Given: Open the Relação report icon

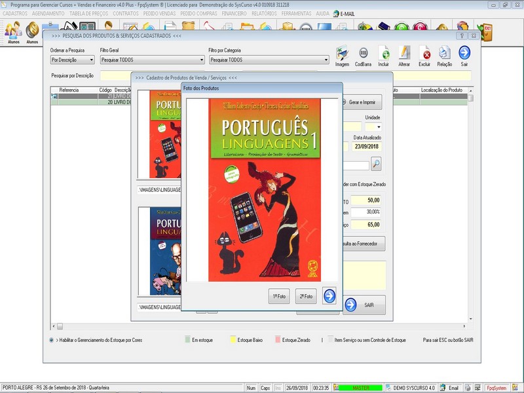Looking at the screenshot, I should (444, 54).
